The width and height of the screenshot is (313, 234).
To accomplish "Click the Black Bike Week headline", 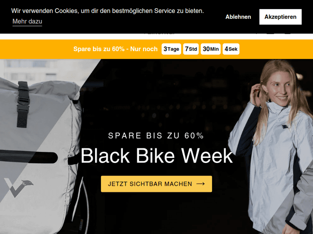I will pyautogui.click(x=156, y=156).
